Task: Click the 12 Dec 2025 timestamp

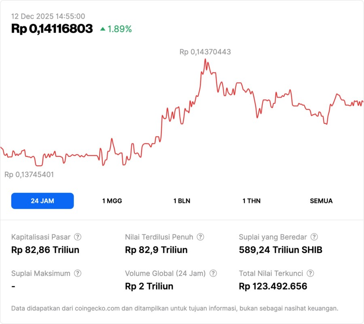Action: (x=48, y=16)
